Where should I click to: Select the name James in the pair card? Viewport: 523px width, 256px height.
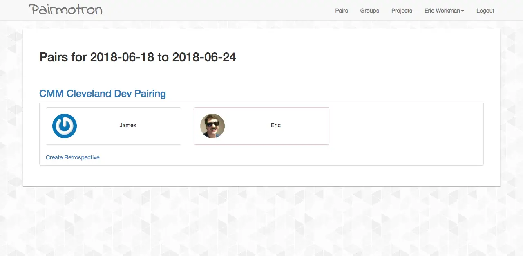pos(128,125)
